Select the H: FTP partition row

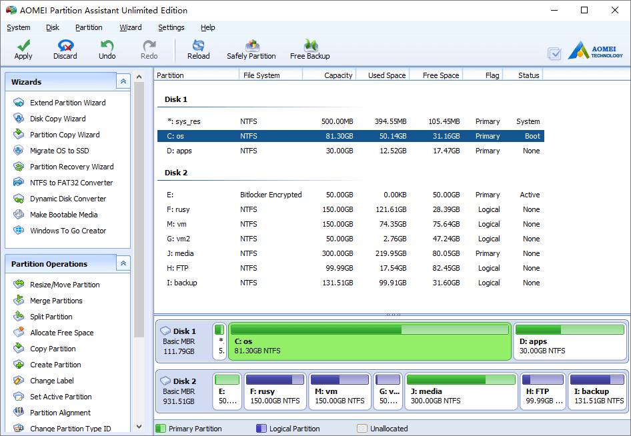click(350, 268)
